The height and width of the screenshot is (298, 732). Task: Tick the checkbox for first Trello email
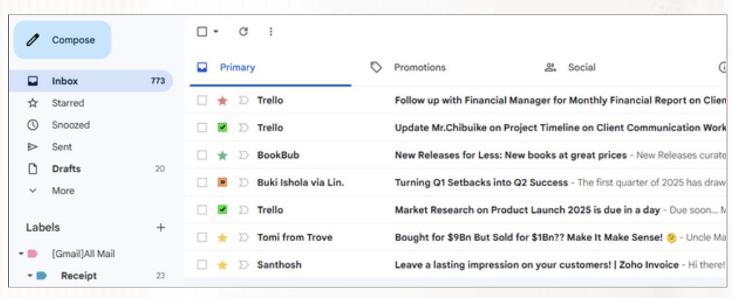(202, 101)
